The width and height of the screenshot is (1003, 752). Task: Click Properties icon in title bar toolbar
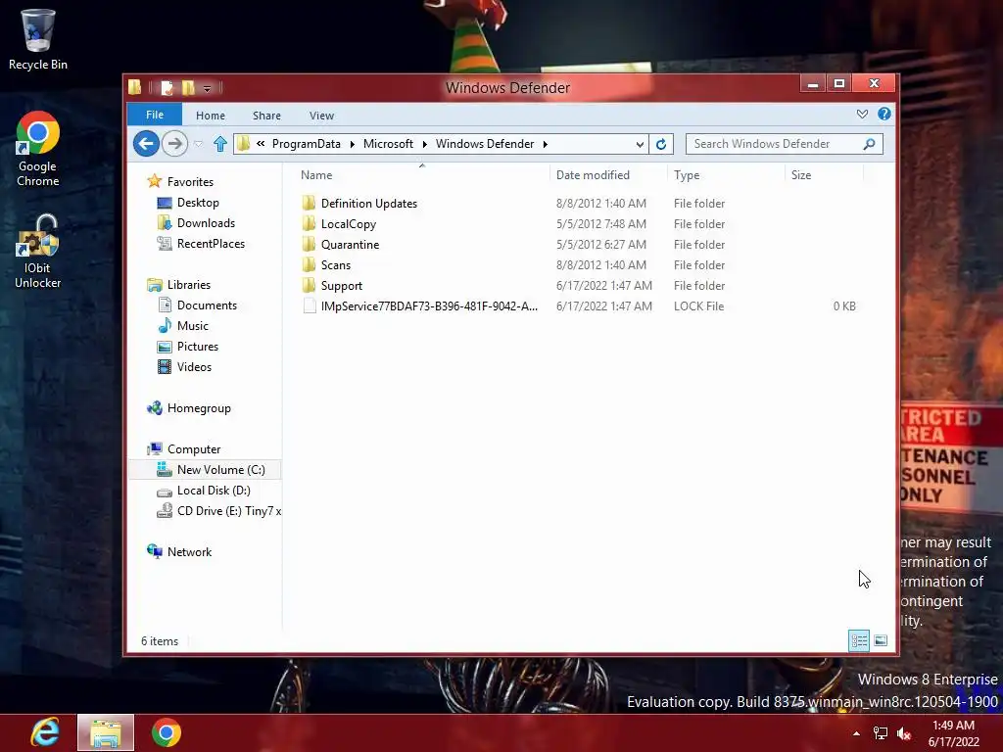pyautogui.click(x=167, y=87)
